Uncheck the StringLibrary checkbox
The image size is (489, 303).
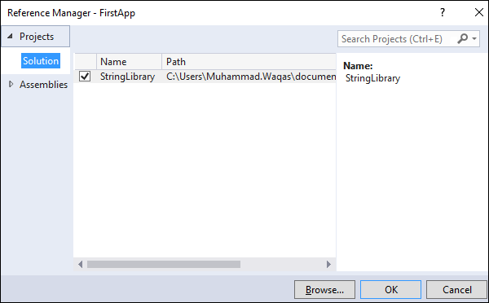coord(85,77)
